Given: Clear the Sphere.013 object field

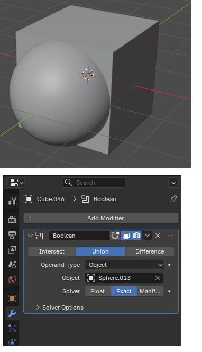Looking at the screenshot, I should click(x=158, y=278).
